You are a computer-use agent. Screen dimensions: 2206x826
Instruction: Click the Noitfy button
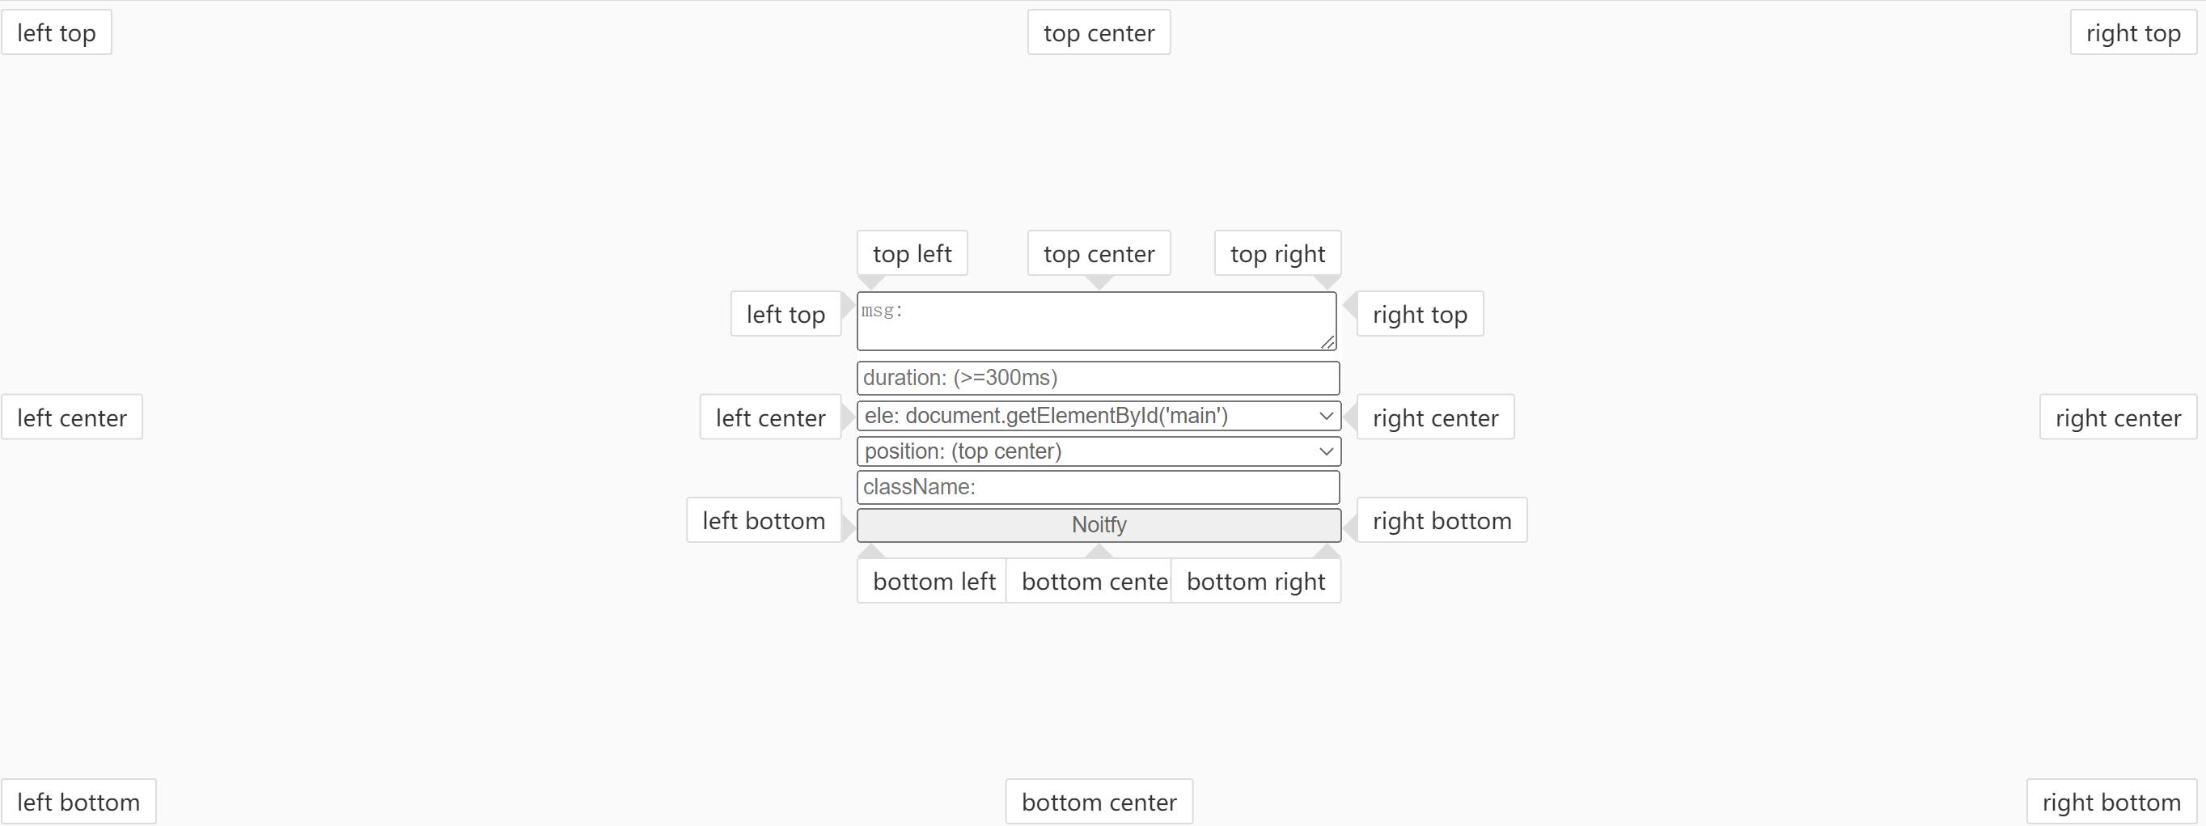(x=1099, y=525)
